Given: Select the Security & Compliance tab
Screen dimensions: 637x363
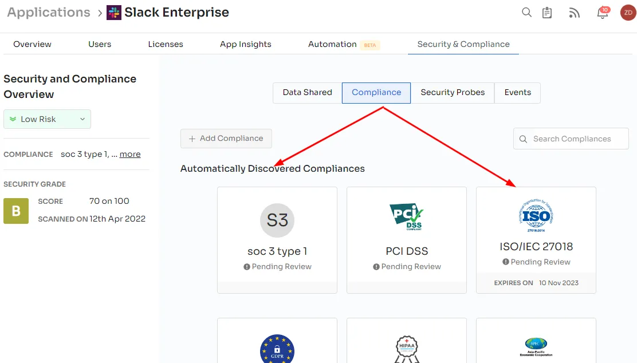Looking at the screenshot, I should [463, 44].
